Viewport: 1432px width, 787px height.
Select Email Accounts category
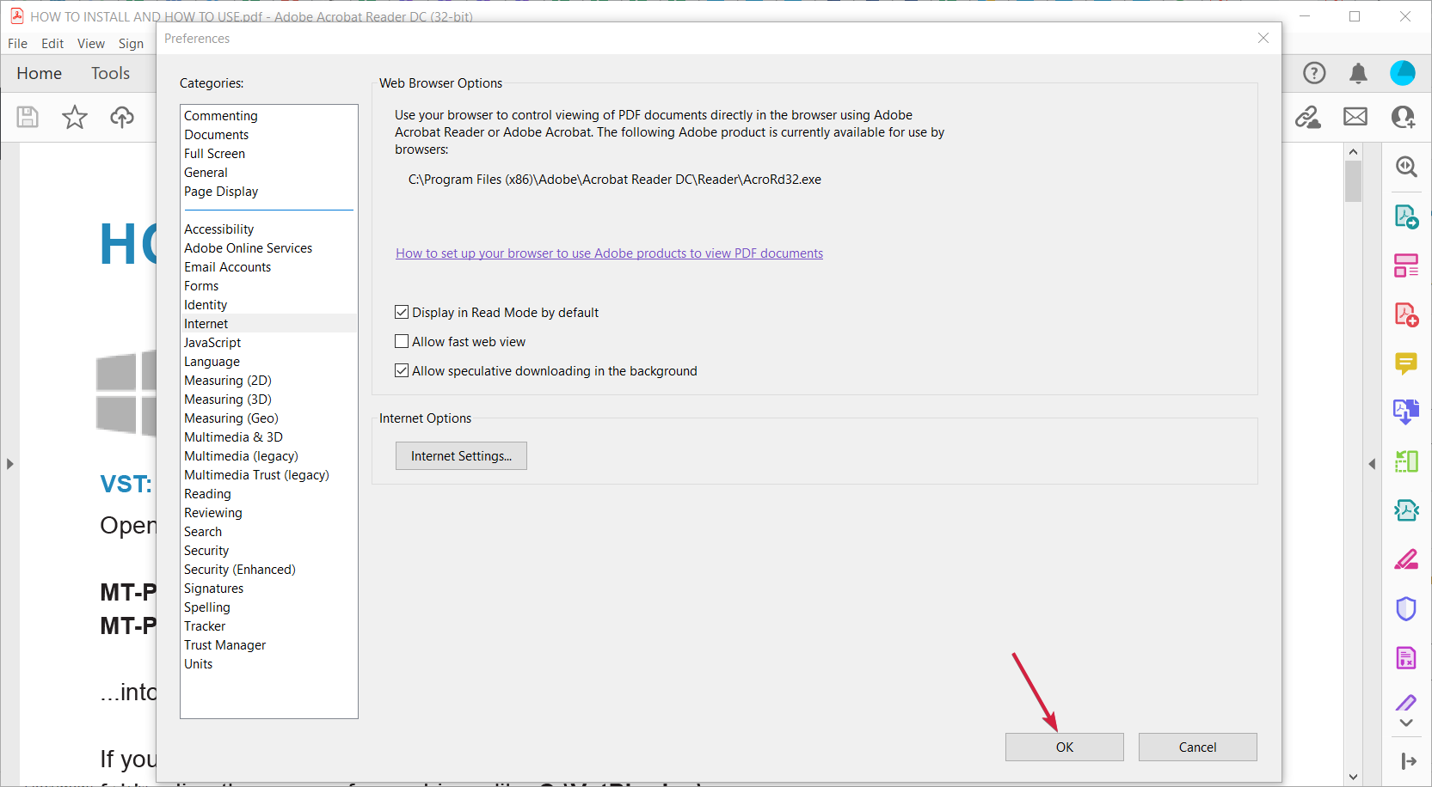click(x=227, y=267)
